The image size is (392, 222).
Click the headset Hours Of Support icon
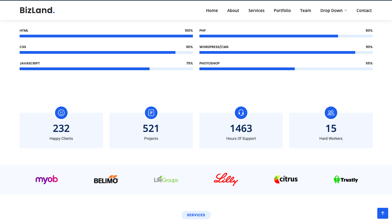tap(241, 113)
